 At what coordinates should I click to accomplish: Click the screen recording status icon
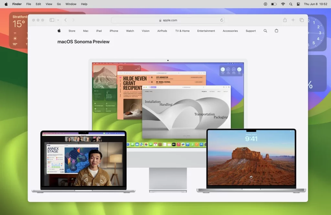click(x=265, y=4)
